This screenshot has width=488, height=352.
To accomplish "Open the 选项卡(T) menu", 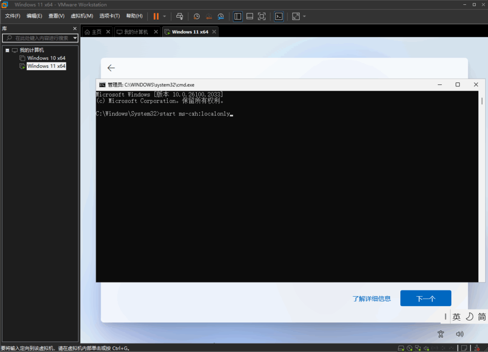I will (110, 16).
